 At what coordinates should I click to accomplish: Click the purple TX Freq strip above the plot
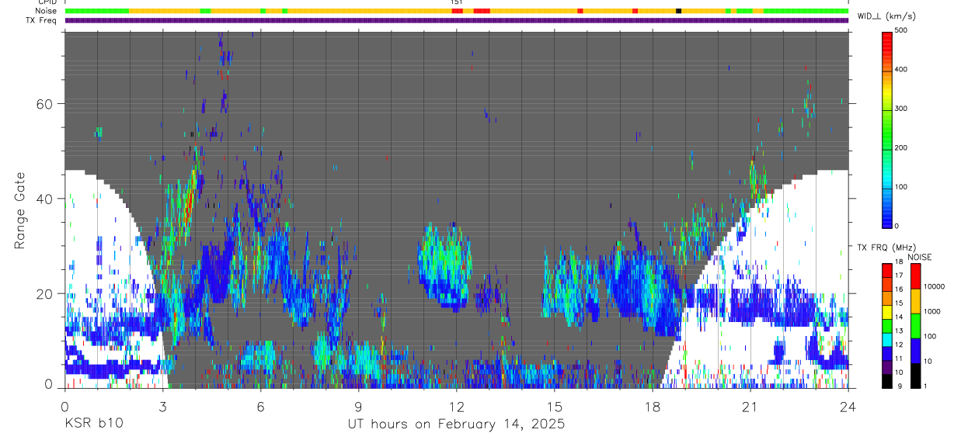tap(456, 20)
